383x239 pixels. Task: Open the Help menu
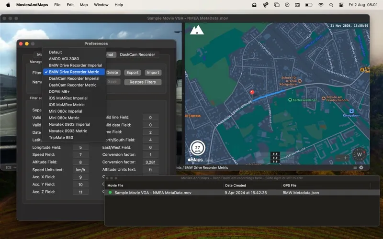click(119, 5)
